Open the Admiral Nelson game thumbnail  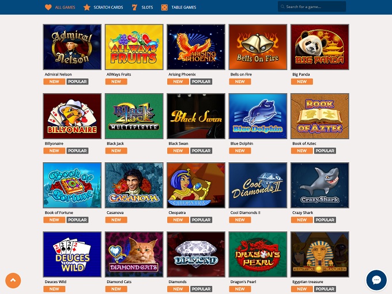72,47
